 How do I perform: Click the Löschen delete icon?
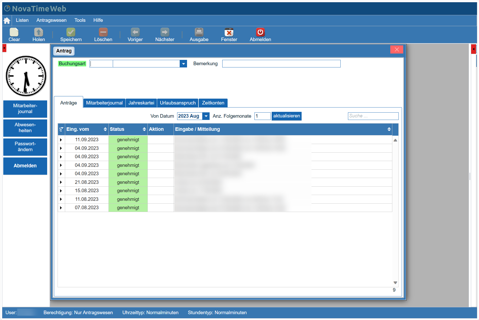(103, 32)
